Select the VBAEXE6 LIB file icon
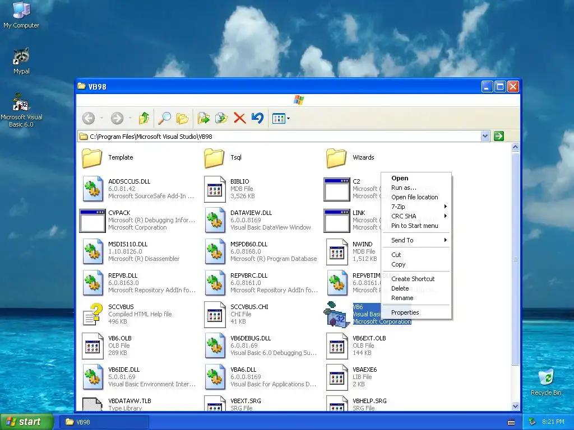 (337, 377)
